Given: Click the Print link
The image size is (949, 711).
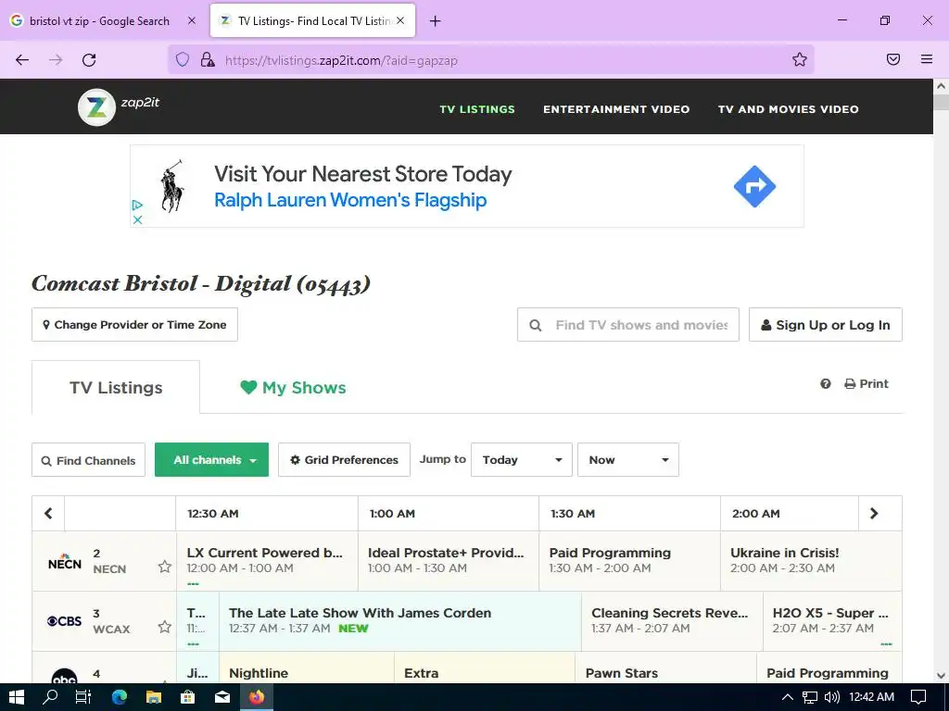Looking at the screenshot, I should [867, 384].
